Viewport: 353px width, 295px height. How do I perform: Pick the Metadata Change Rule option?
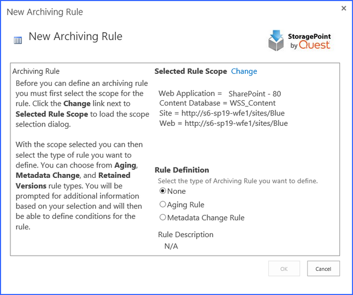click(162, 217)
